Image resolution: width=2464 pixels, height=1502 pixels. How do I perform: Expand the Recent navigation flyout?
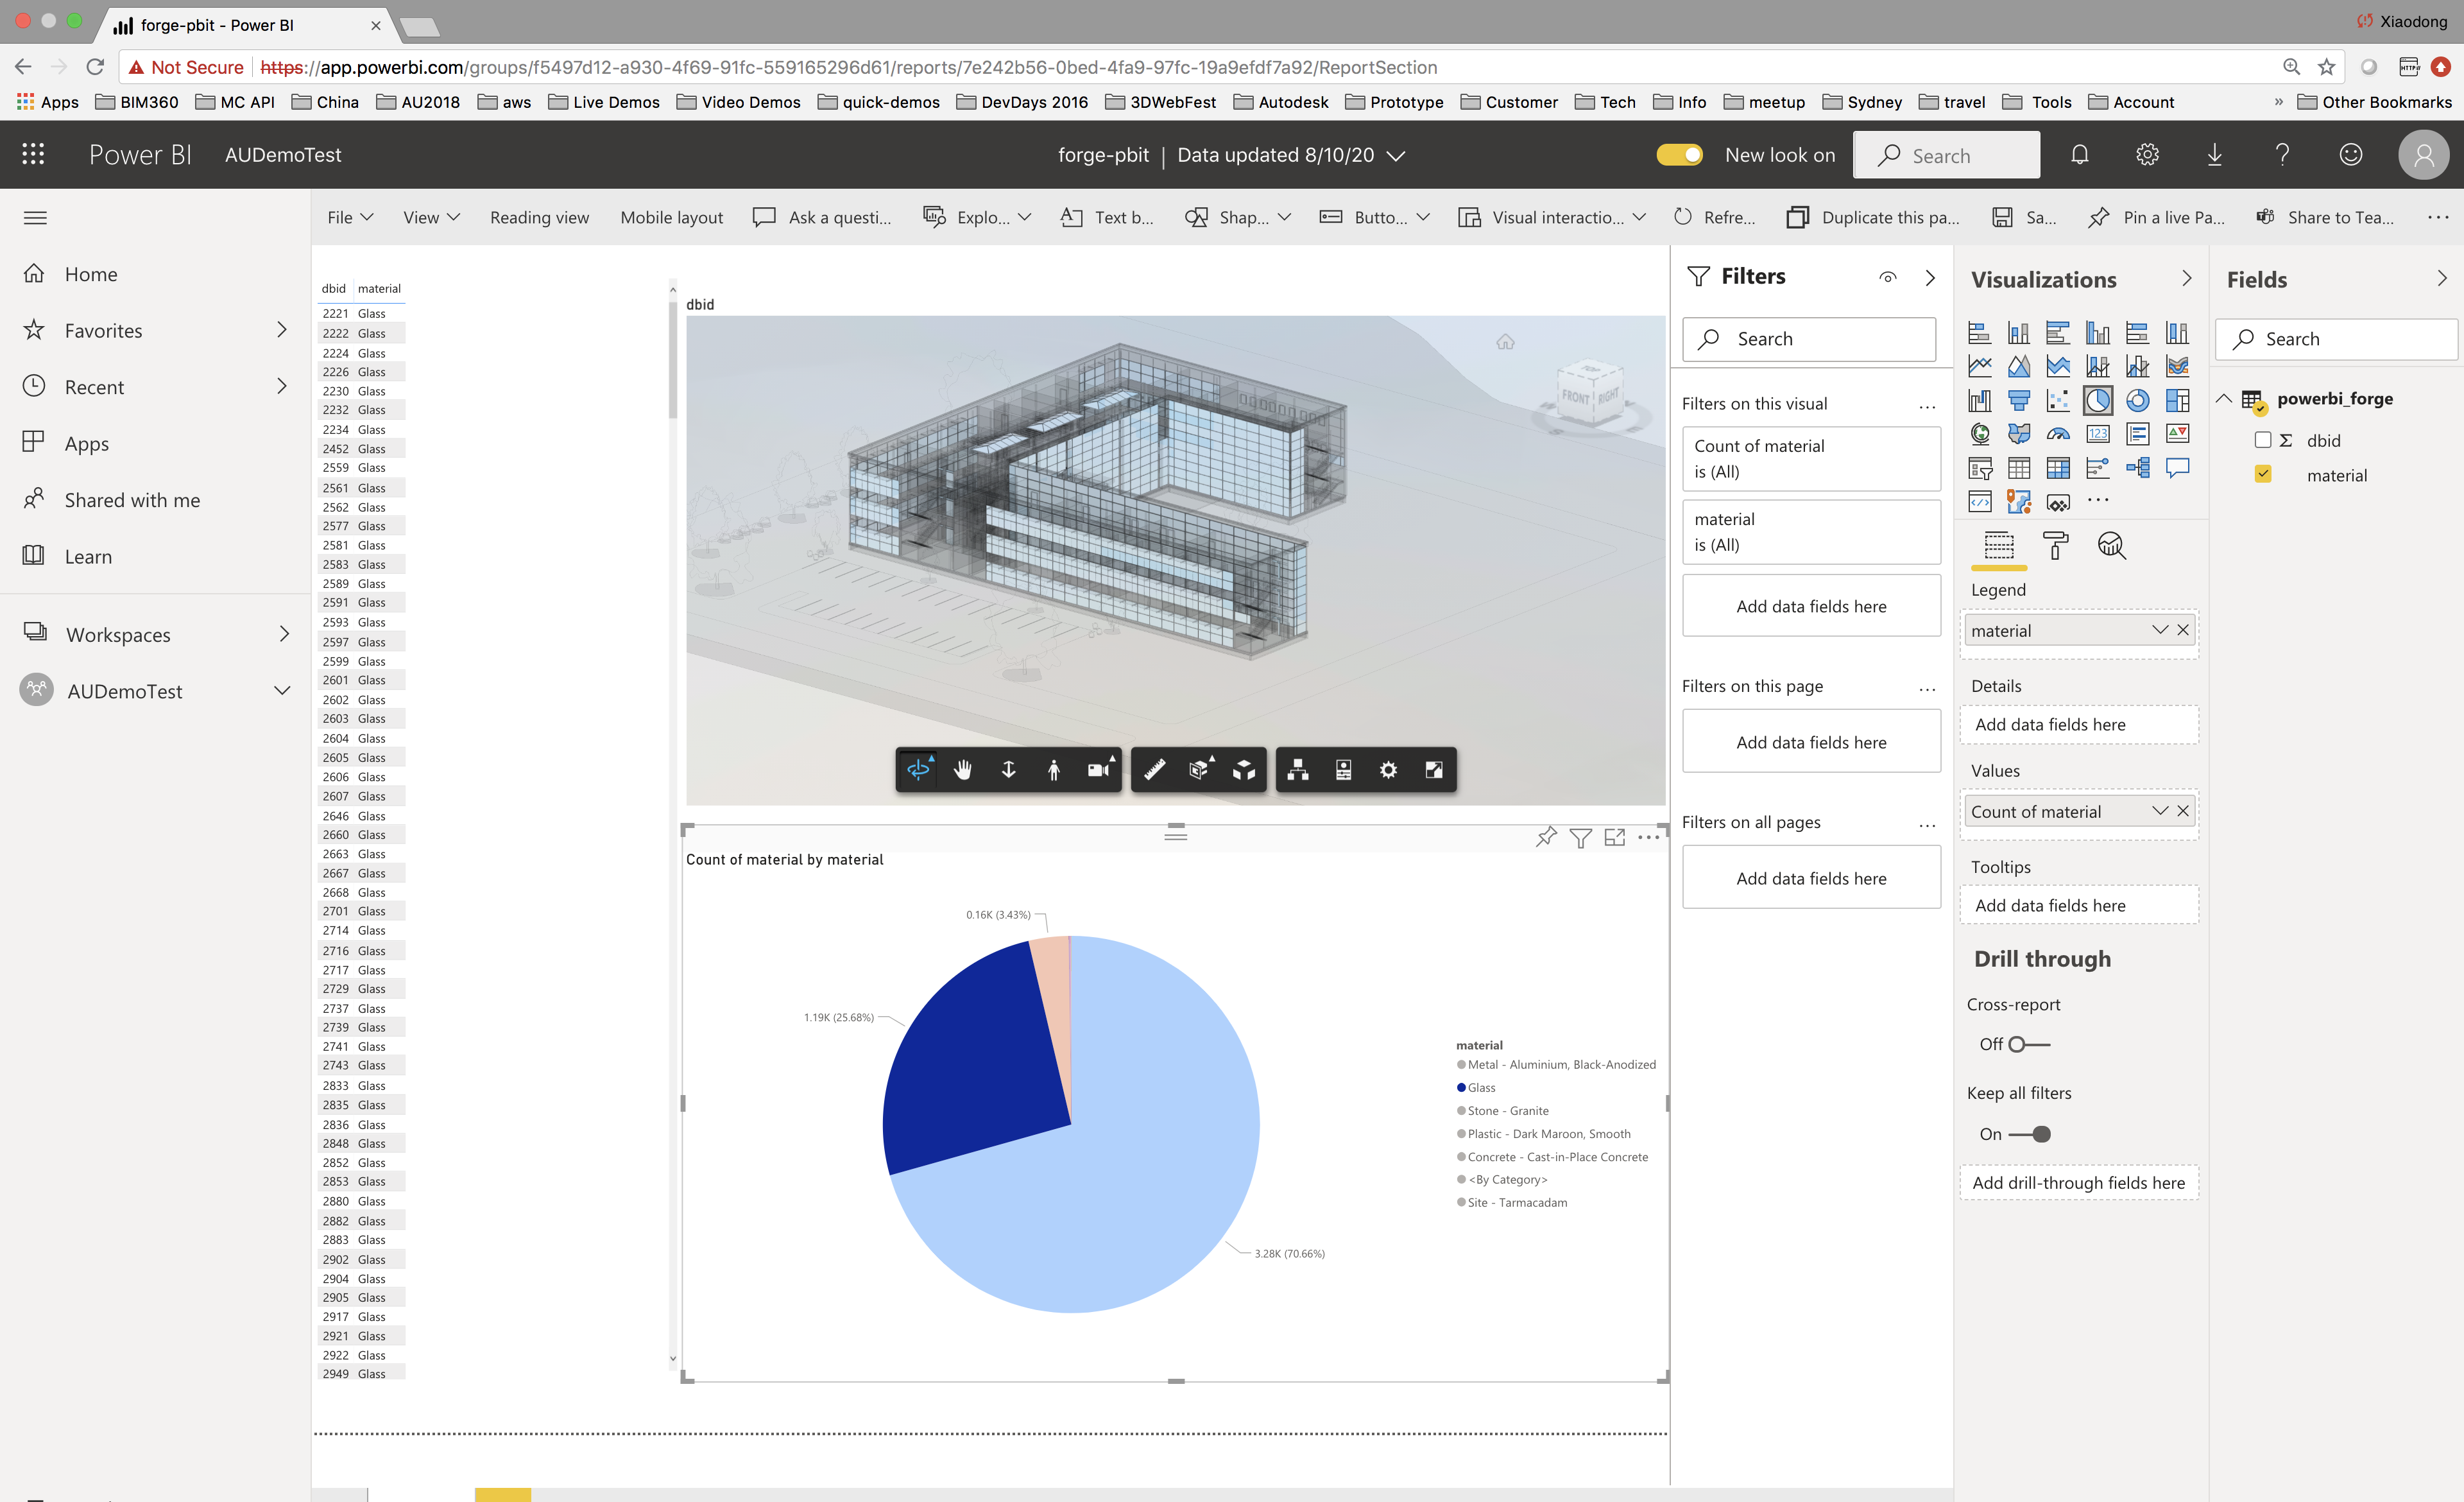(282, 386)
